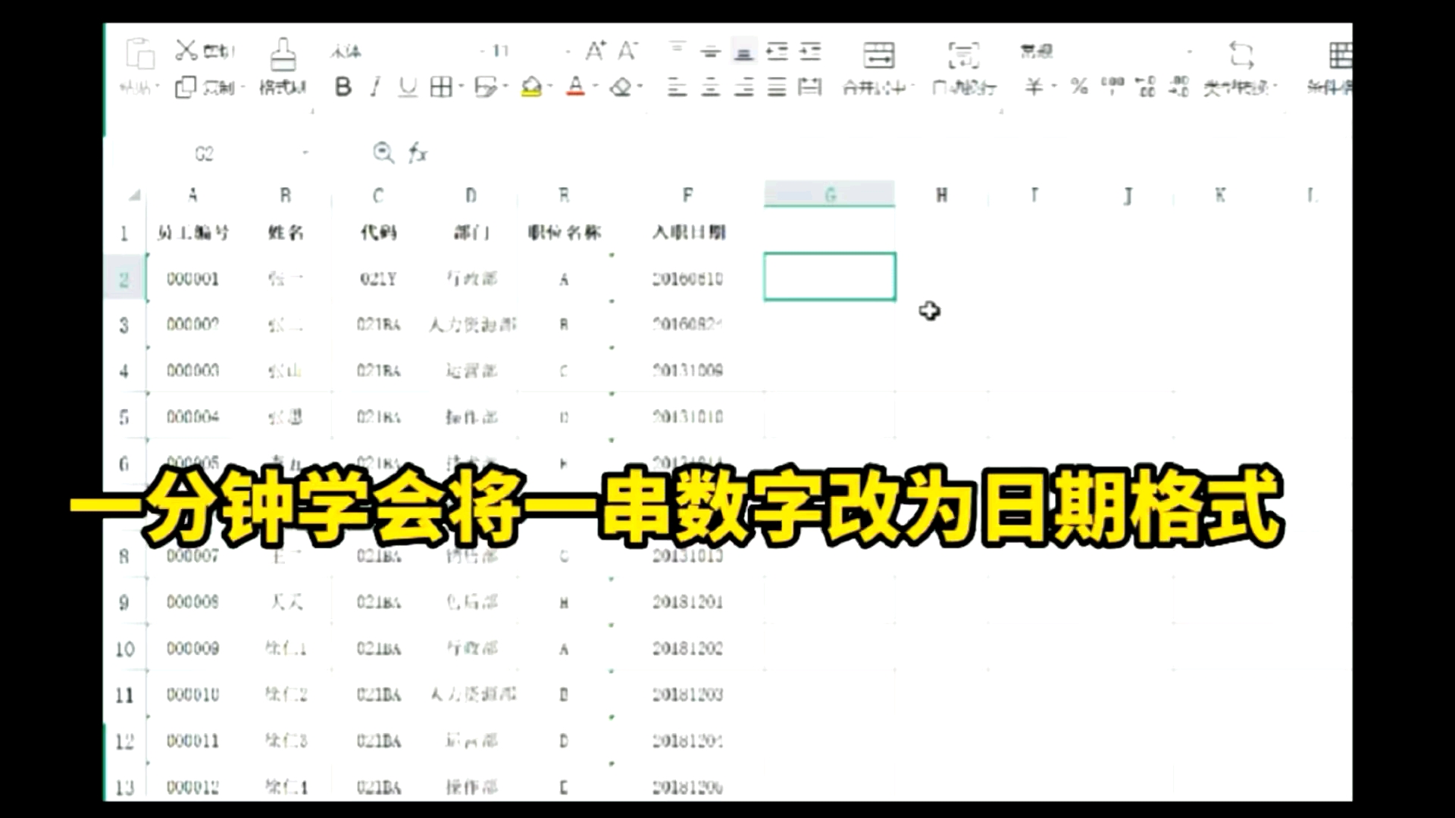Image resolution: width=1455 pixels, height=818 pixels.
Task: Click the select-all corner triangle
Action: [134, 195]
